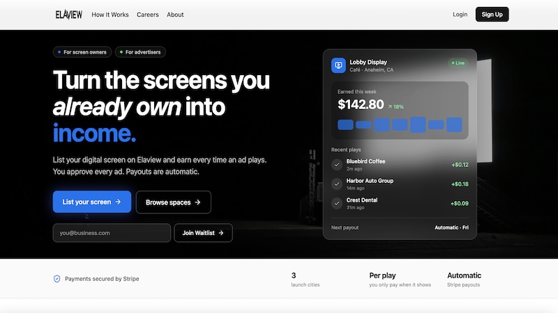The image size is (558, 313).
Task: Click the arrow in Join Waitlist button
Action: 221,233
